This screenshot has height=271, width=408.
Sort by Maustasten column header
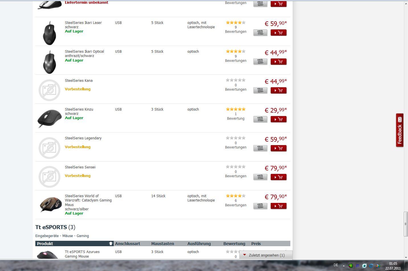coord(162,244)
